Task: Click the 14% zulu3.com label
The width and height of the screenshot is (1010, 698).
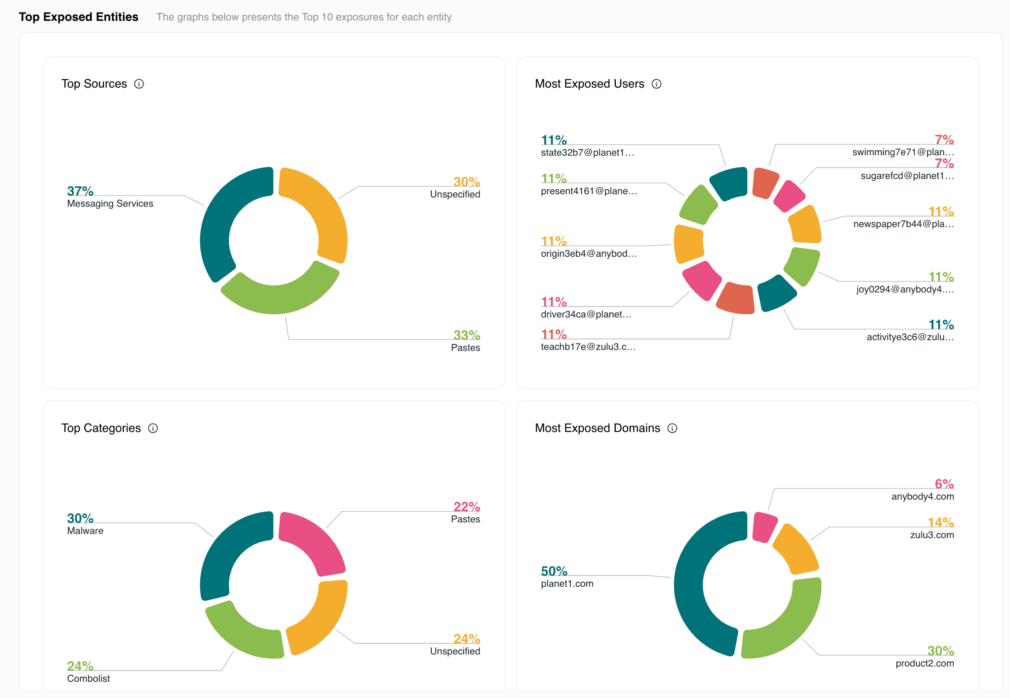Action: tap(932, 528)
